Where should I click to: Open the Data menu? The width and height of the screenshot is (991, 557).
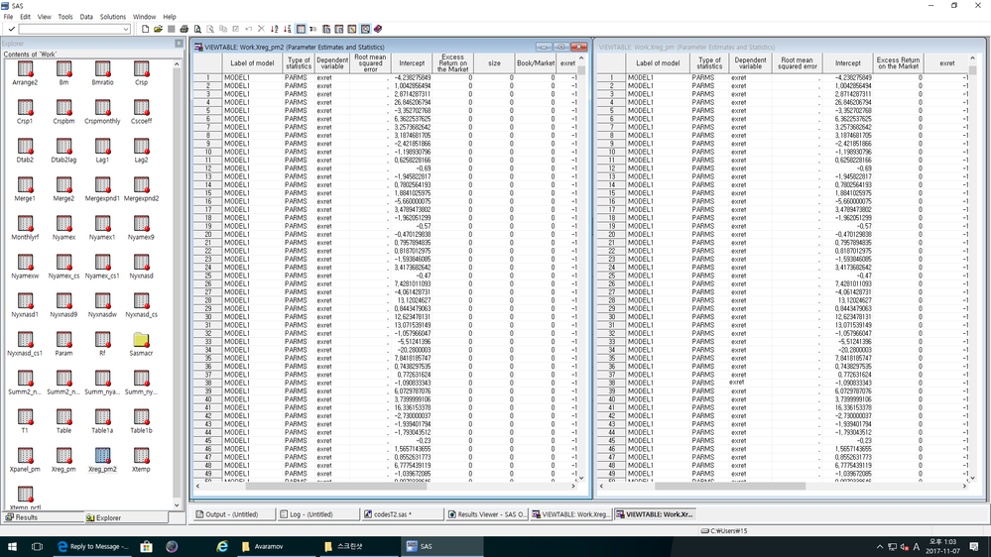pyautogui.click(x=86, y=17)
